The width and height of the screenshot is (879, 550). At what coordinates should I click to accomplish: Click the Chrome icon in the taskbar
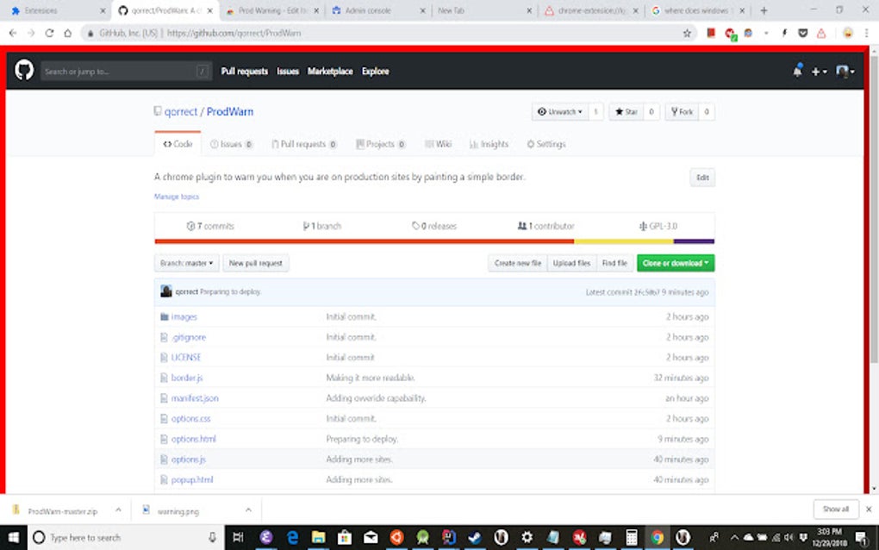click(658, 536)
